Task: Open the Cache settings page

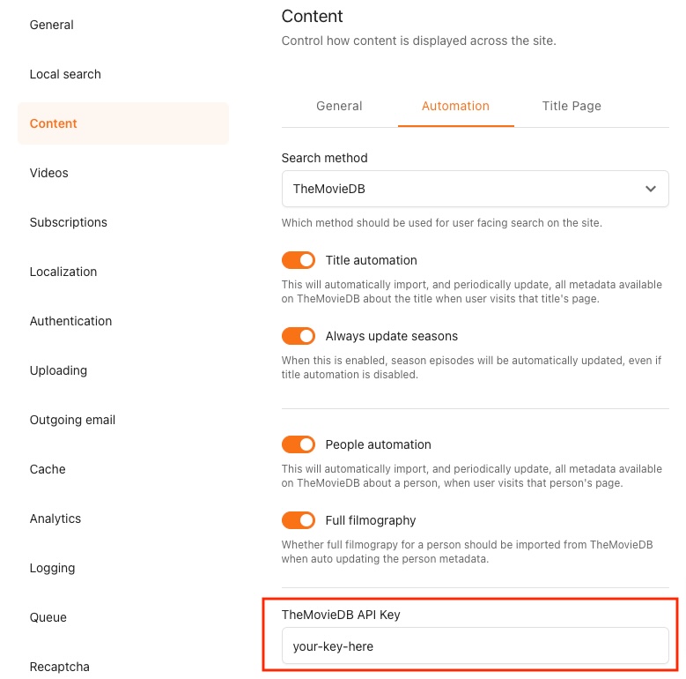Action: coord(48,469)
